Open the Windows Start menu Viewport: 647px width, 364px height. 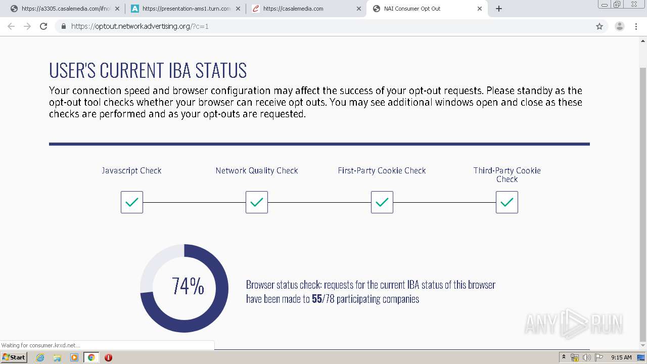coord(14,357)
